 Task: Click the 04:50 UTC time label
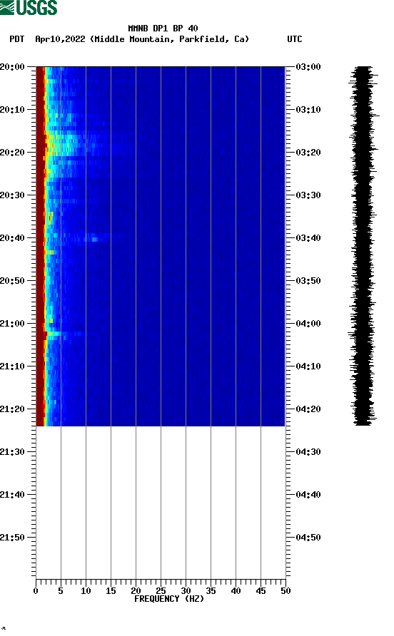[x=308, y=538]
